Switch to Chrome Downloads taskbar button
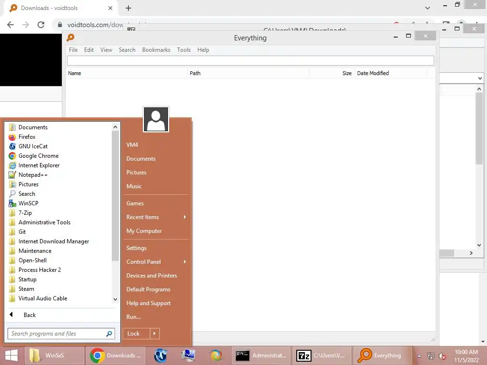Screen dimensions: 487x365 pos(116,355)
